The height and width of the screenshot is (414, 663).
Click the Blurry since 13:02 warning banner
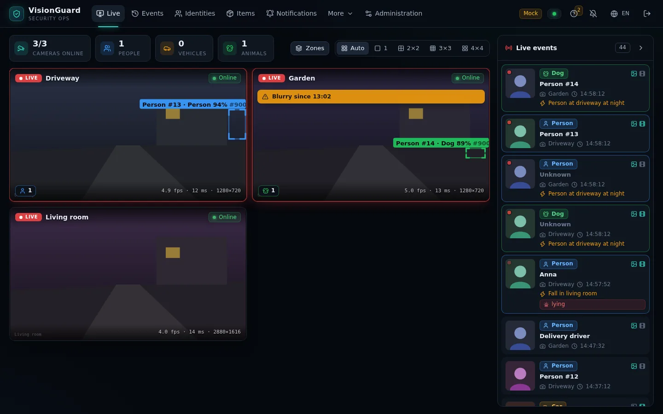click(x=371, y=97)
